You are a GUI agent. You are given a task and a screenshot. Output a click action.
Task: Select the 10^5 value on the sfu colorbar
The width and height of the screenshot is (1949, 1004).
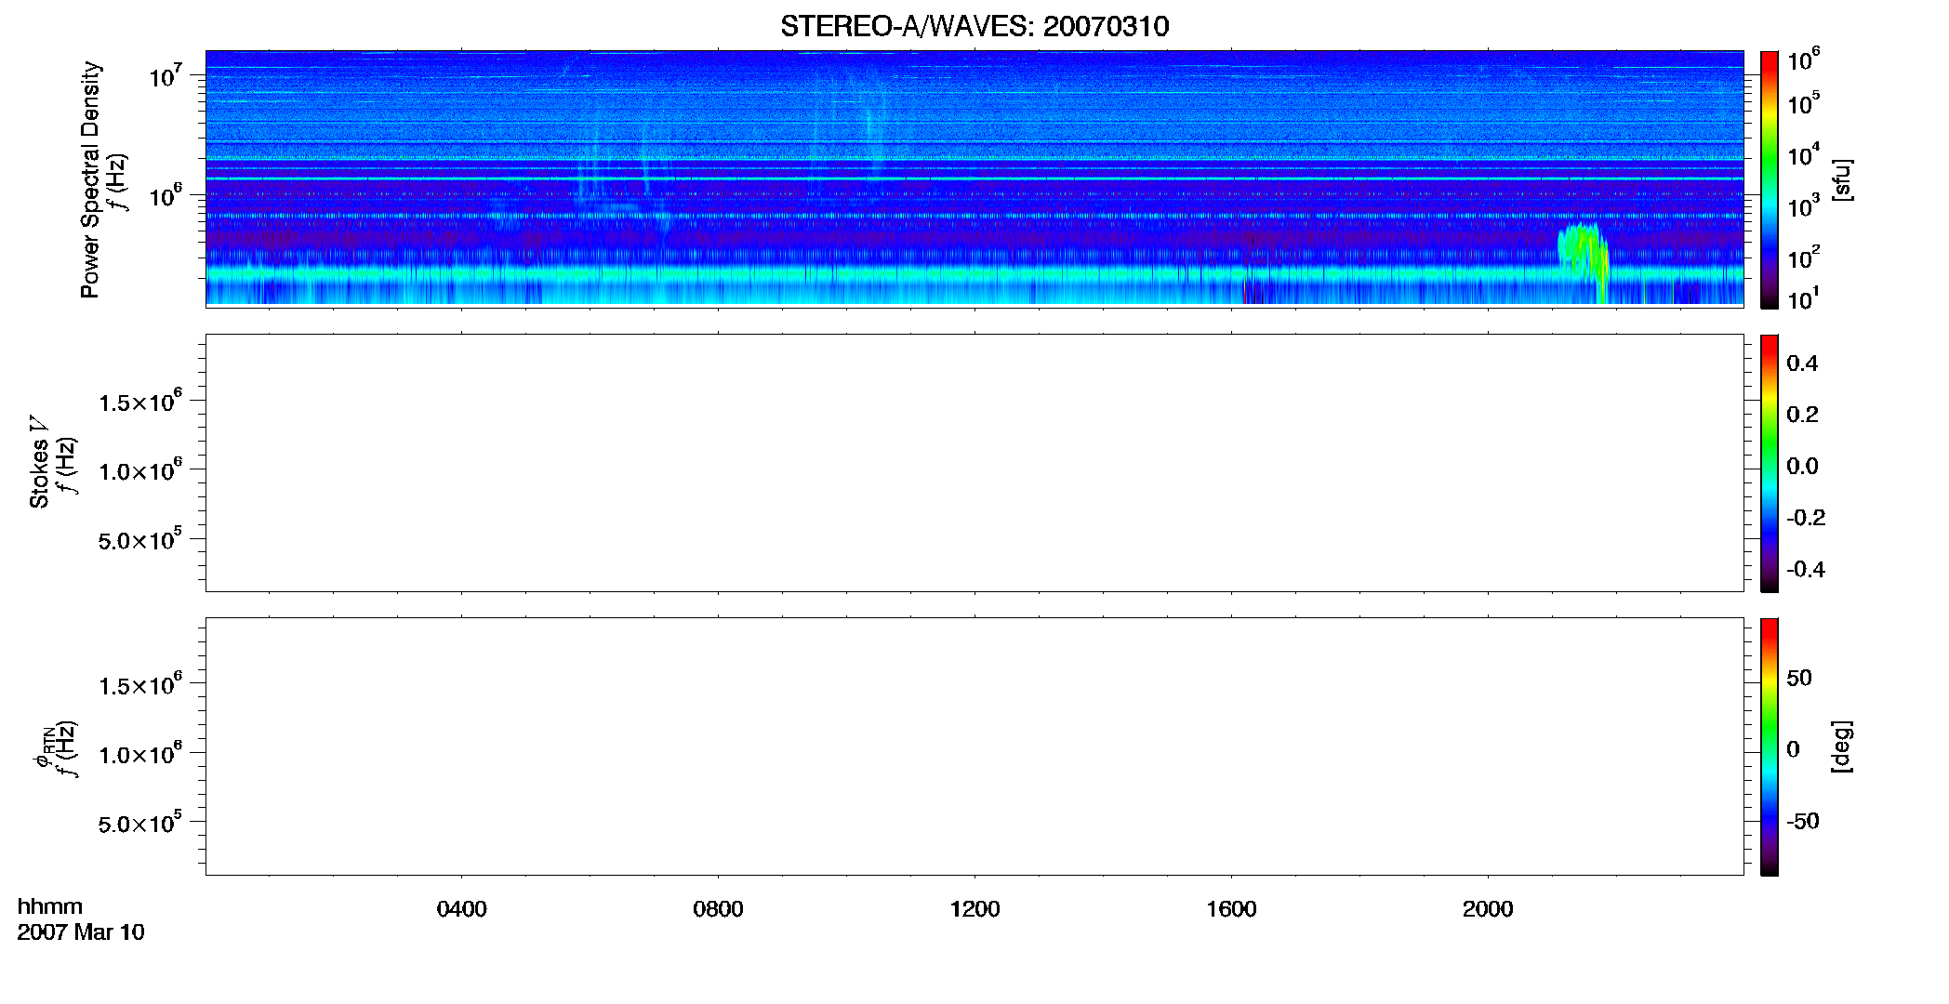click(x=1803, y=103)
